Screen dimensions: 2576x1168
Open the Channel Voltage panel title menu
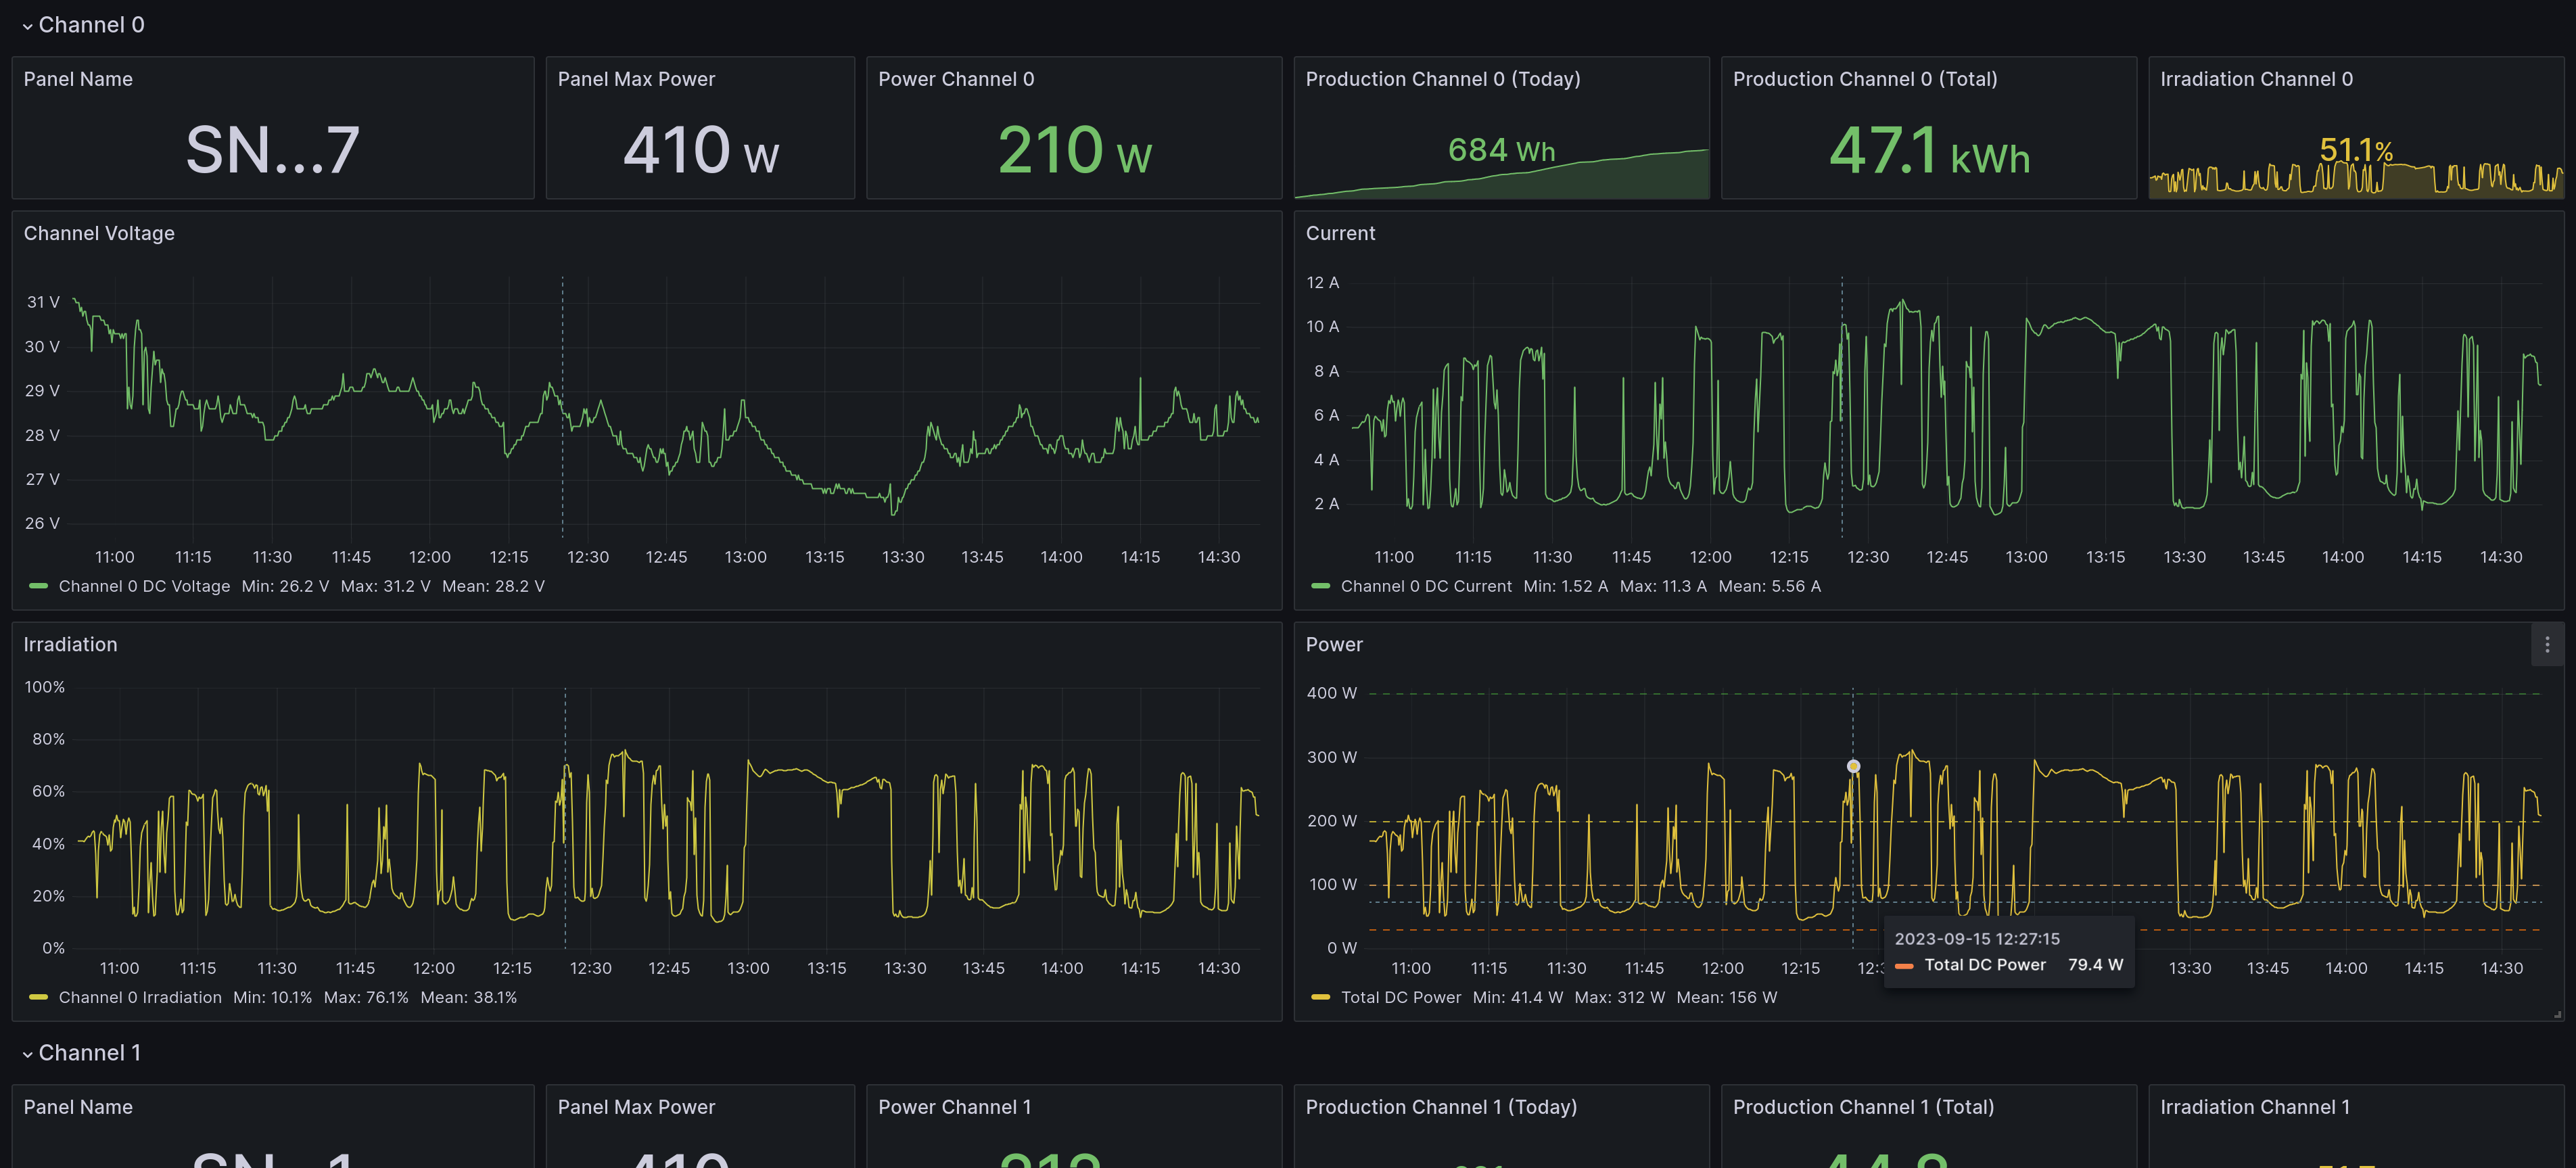click(x=99, y=233)
